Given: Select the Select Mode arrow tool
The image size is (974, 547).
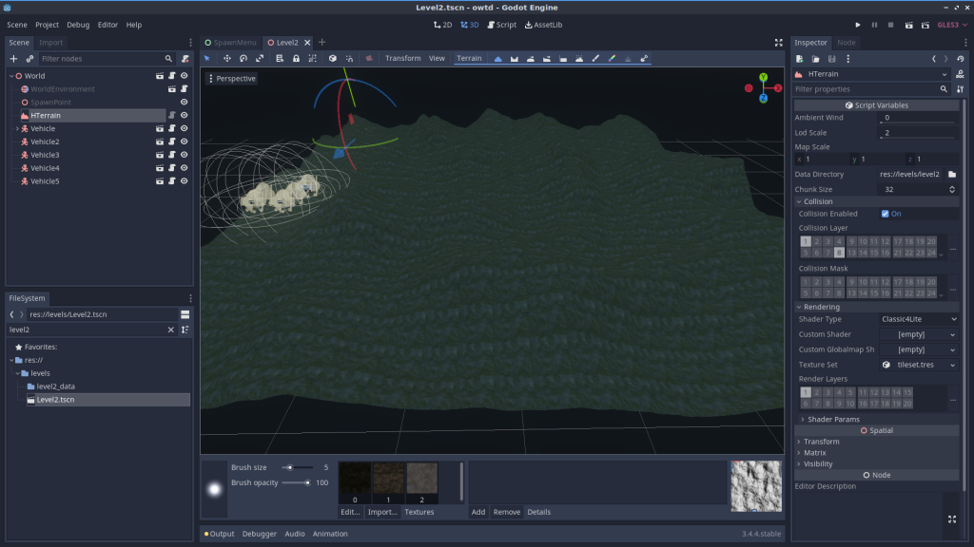Looking at the screenshot, I should coord(206,58).
